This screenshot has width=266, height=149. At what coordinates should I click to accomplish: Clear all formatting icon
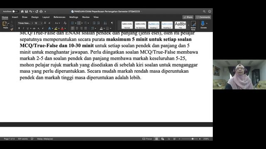click(65, 23)
